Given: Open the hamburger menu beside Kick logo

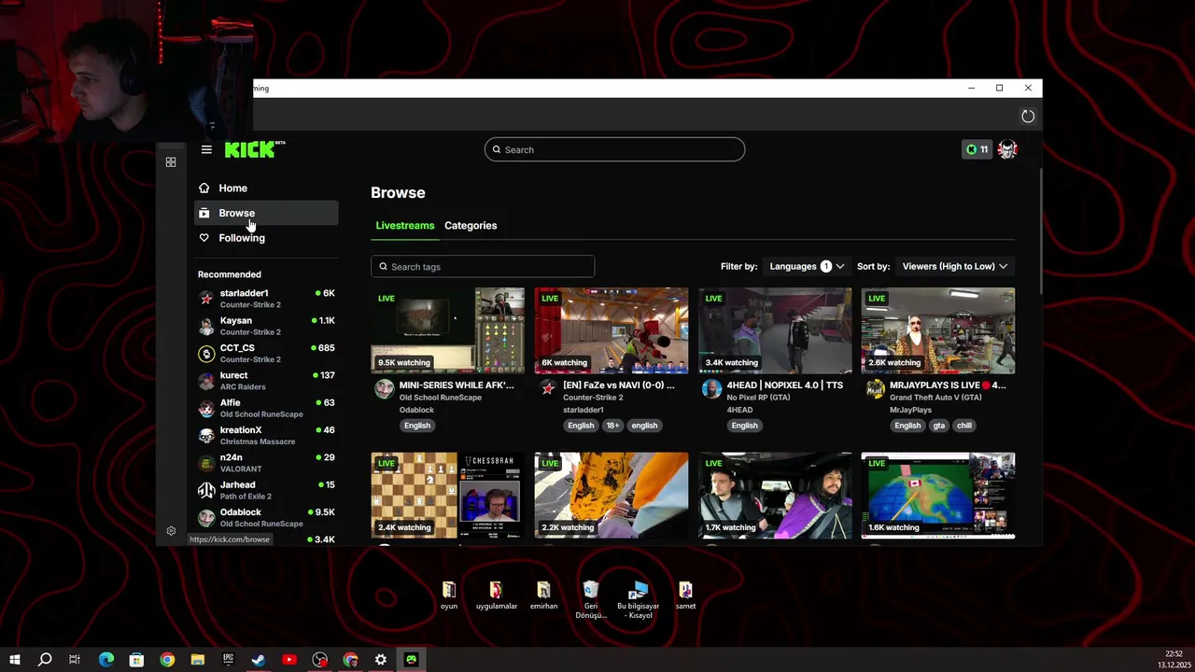Looking at the screenshot, I should click(x=206, y=149).
